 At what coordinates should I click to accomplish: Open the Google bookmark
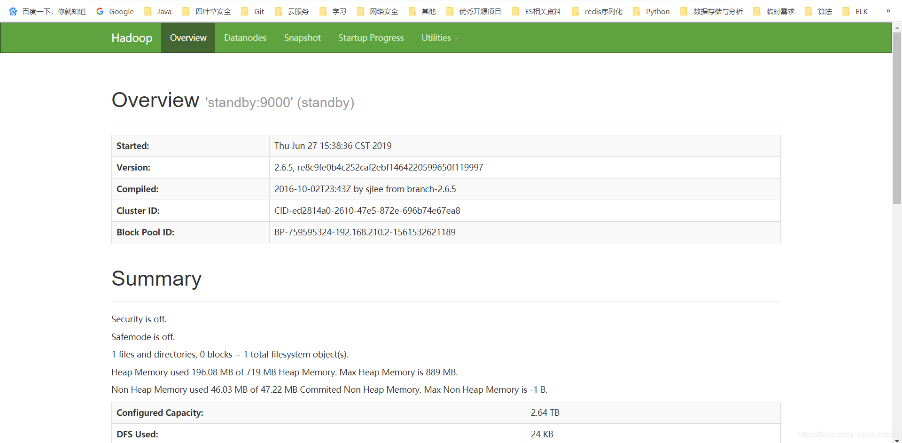115,11
